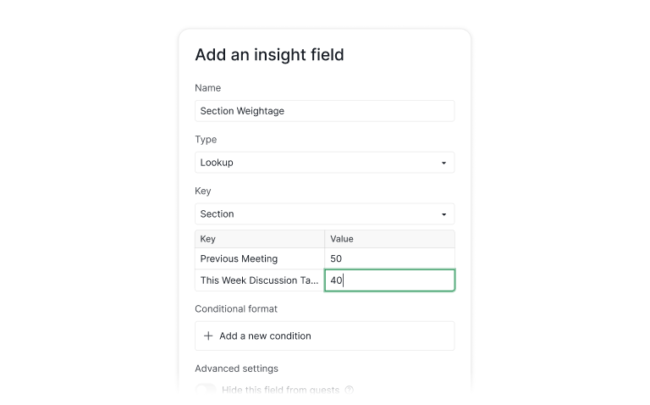650x405 pixels.
Task: Click the Conditional format label
Action: 236,308
